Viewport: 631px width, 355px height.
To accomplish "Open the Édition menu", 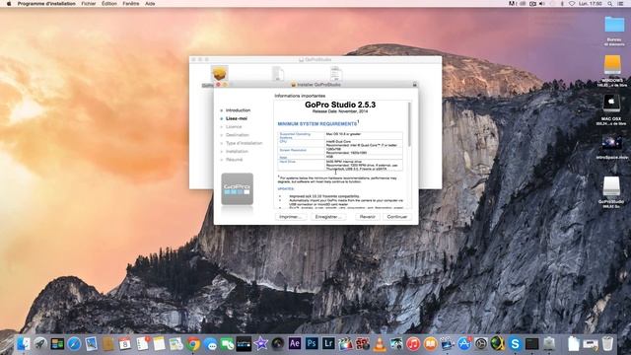I will coord(109,4).
